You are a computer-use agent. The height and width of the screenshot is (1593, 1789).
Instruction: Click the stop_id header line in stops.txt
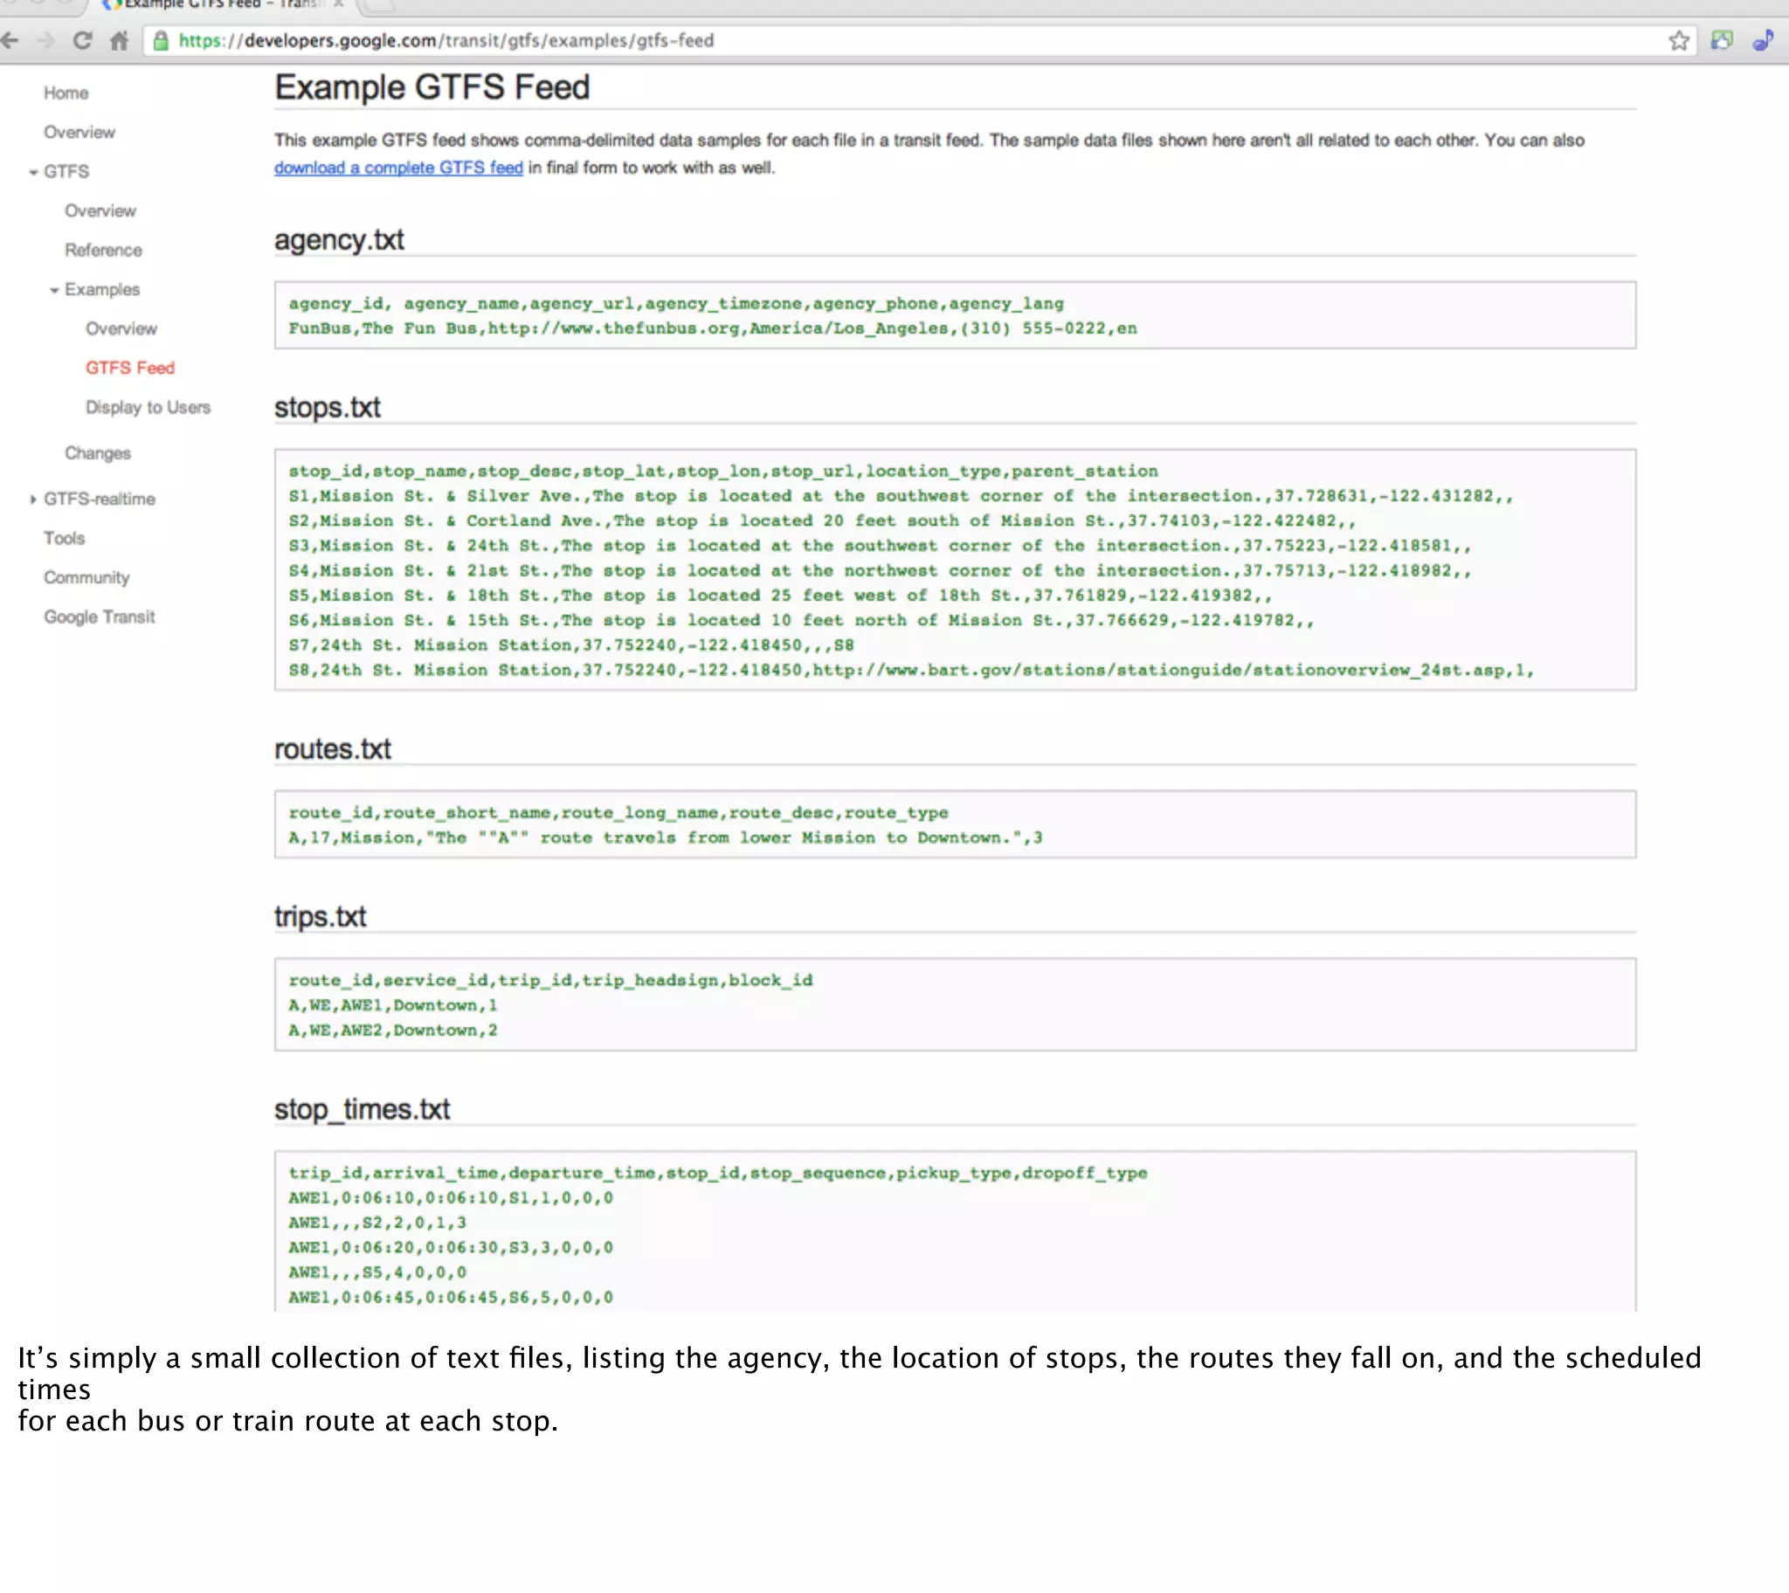pyautogui.click(x=723, y=472)
